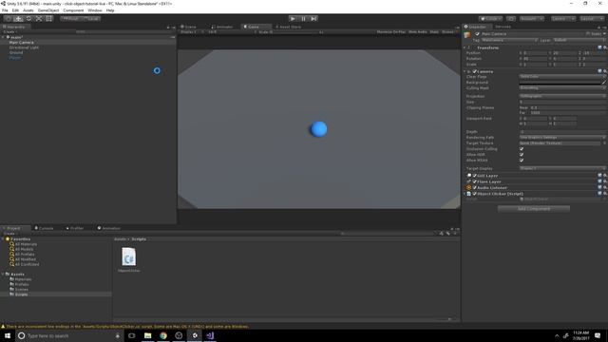
Task: Click the Add Component button
Action: [x=534, y=209]
